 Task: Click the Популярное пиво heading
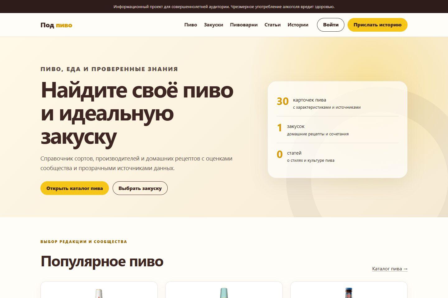click(x=102, y=261)
